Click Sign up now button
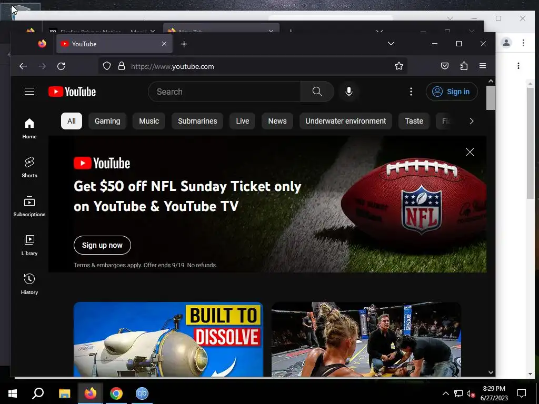 (102, 245)
